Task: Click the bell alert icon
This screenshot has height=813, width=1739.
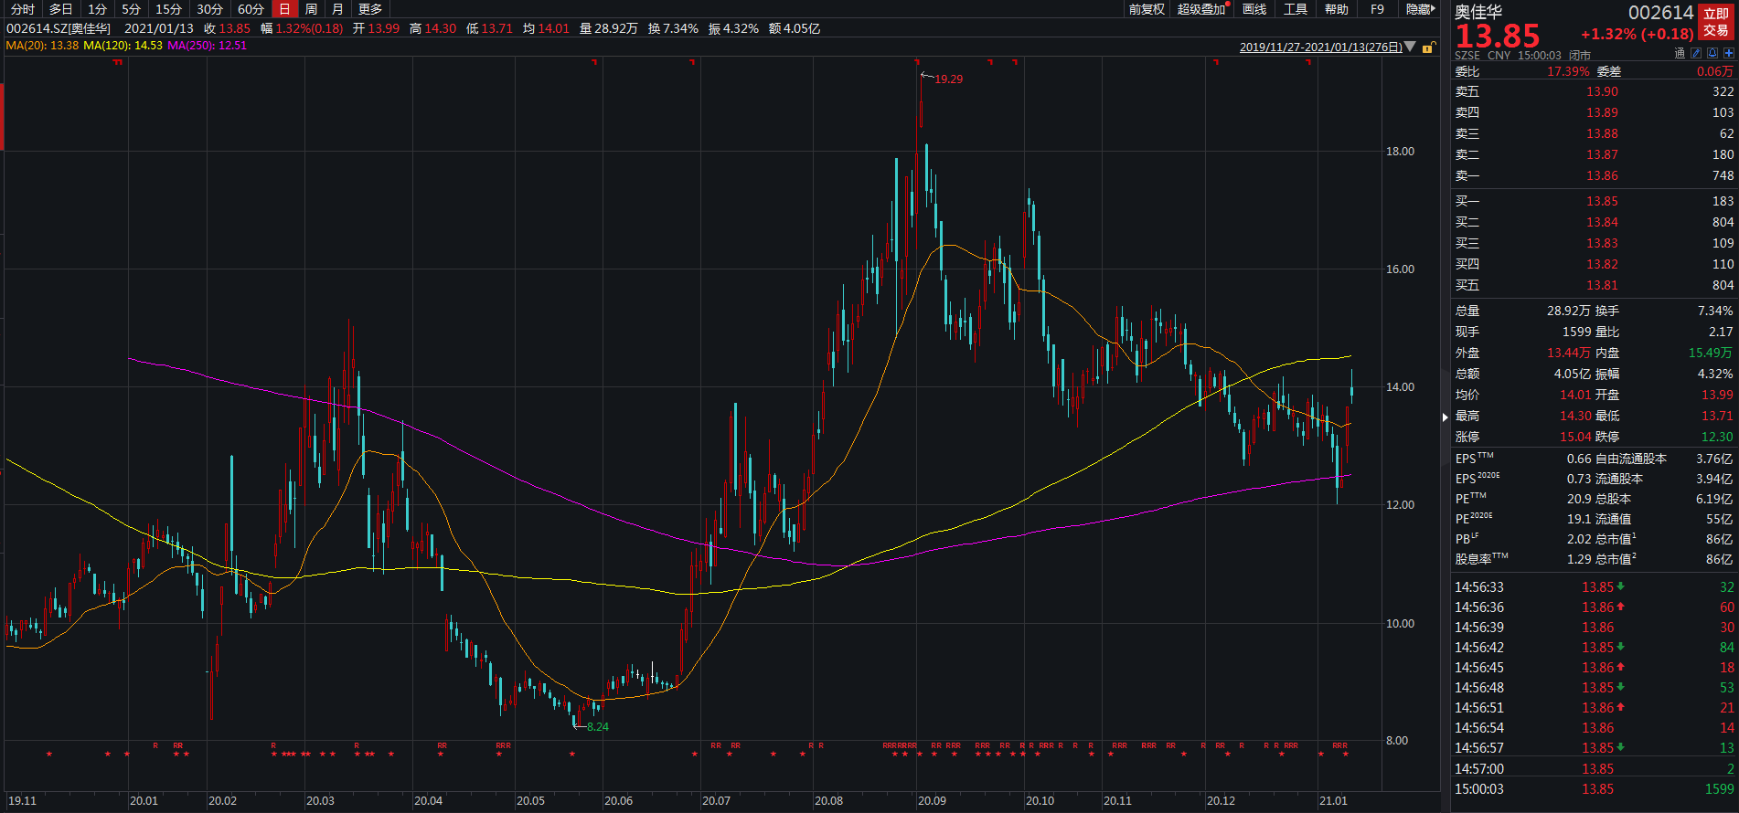Action: 1713,54
